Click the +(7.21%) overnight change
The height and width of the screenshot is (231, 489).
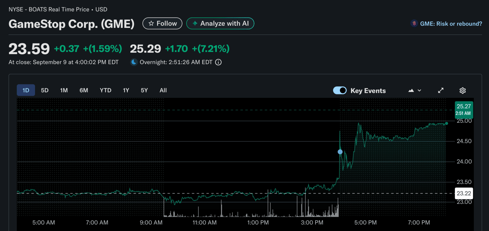pyautogui.click(x=211, y=49)
